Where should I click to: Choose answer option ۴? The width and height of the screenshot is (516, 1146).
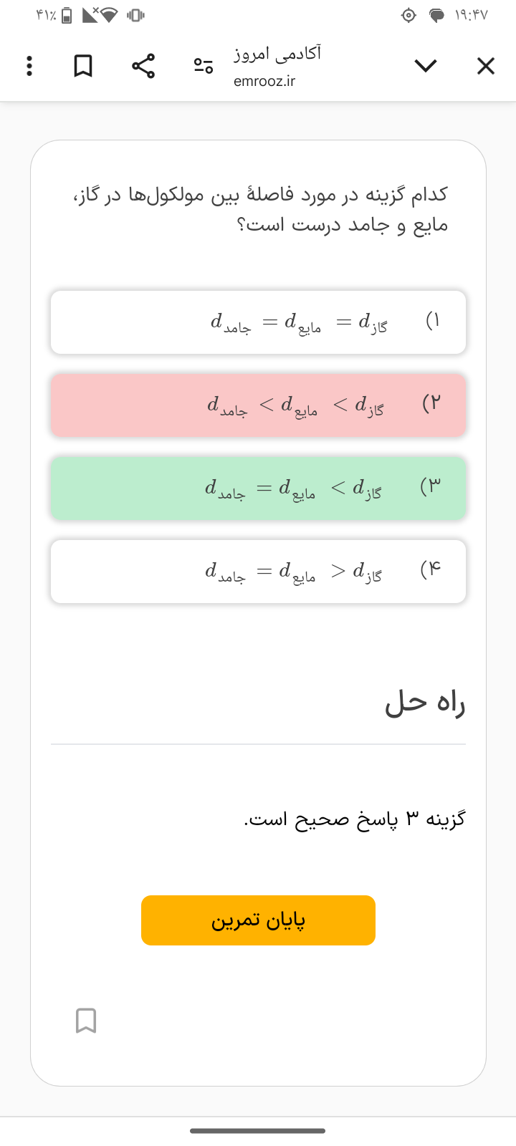[x=258, y=572]
